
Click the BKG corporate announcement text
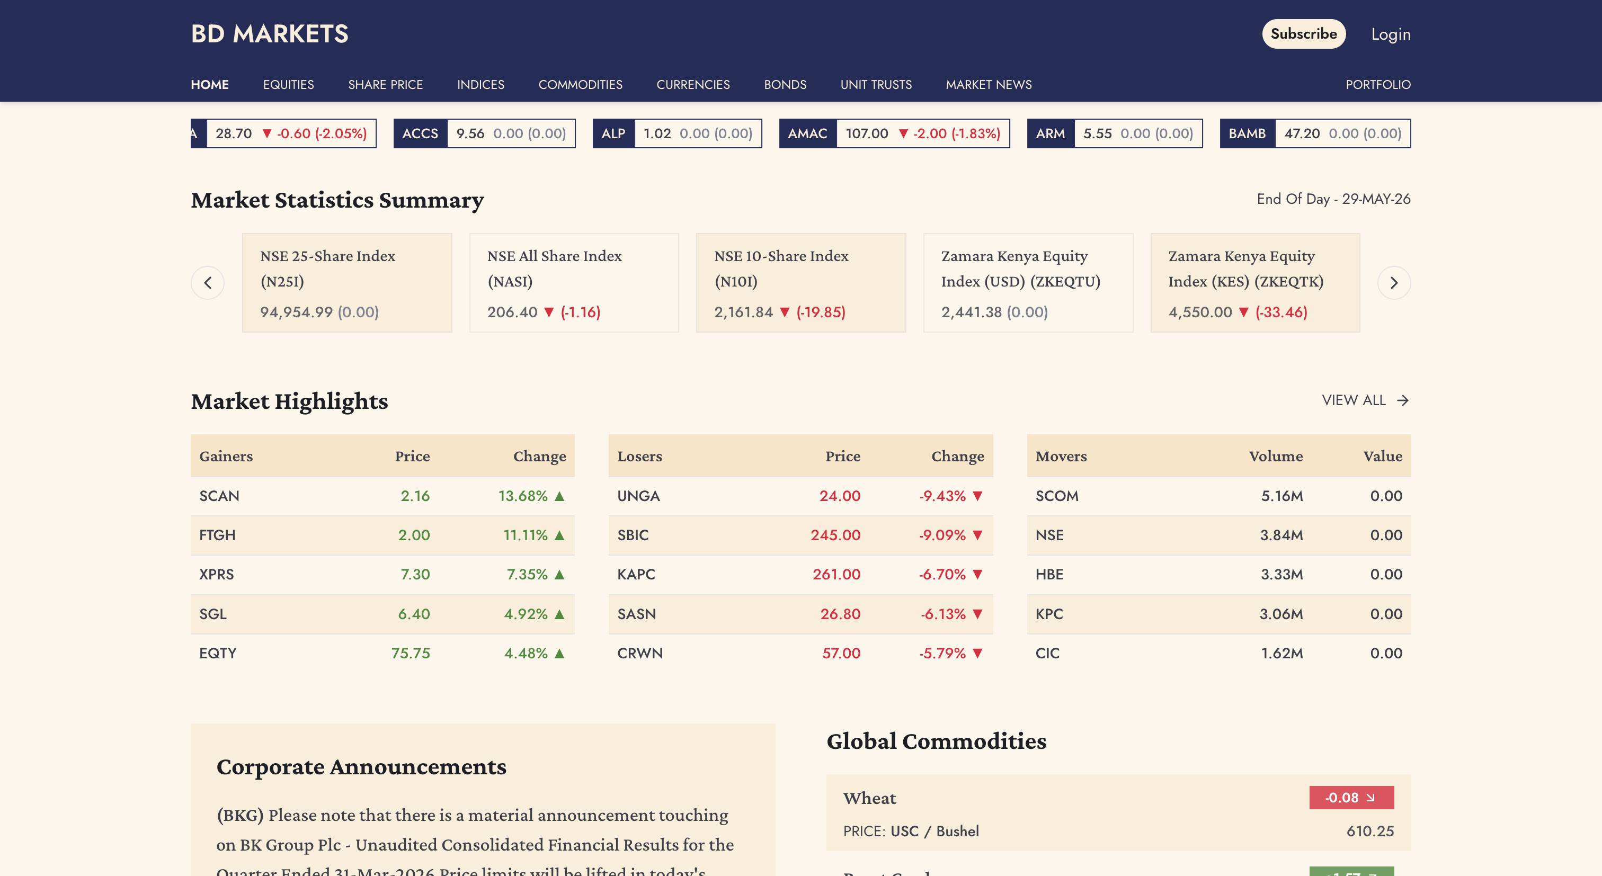[x=476, y=842]
